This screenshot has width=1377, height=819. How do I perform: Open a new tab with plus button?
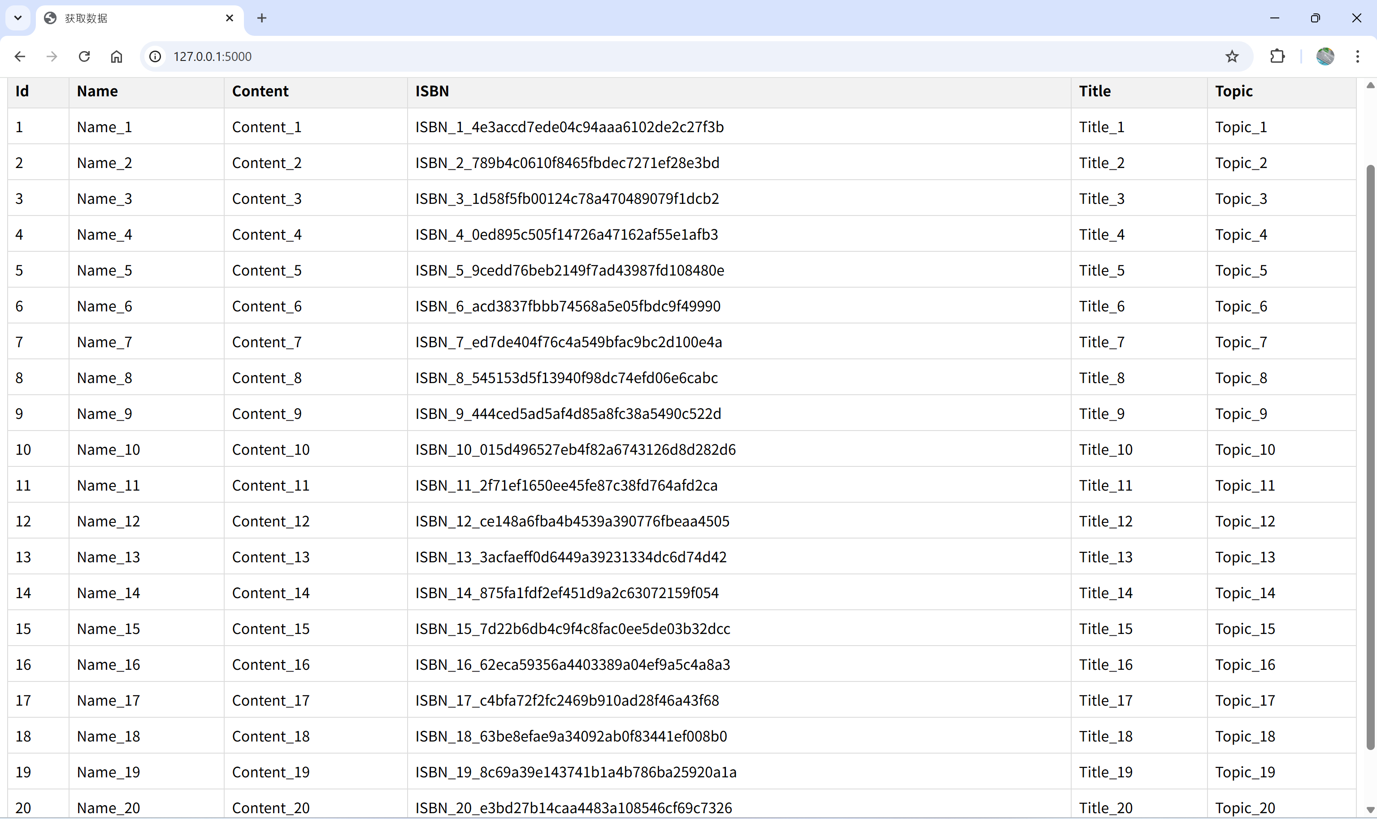[262, 18]
